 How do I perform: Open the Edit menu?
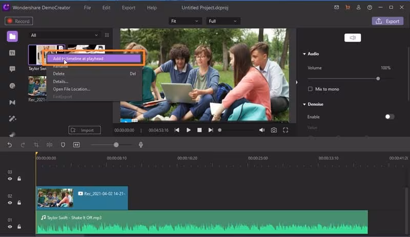(106, 8)
